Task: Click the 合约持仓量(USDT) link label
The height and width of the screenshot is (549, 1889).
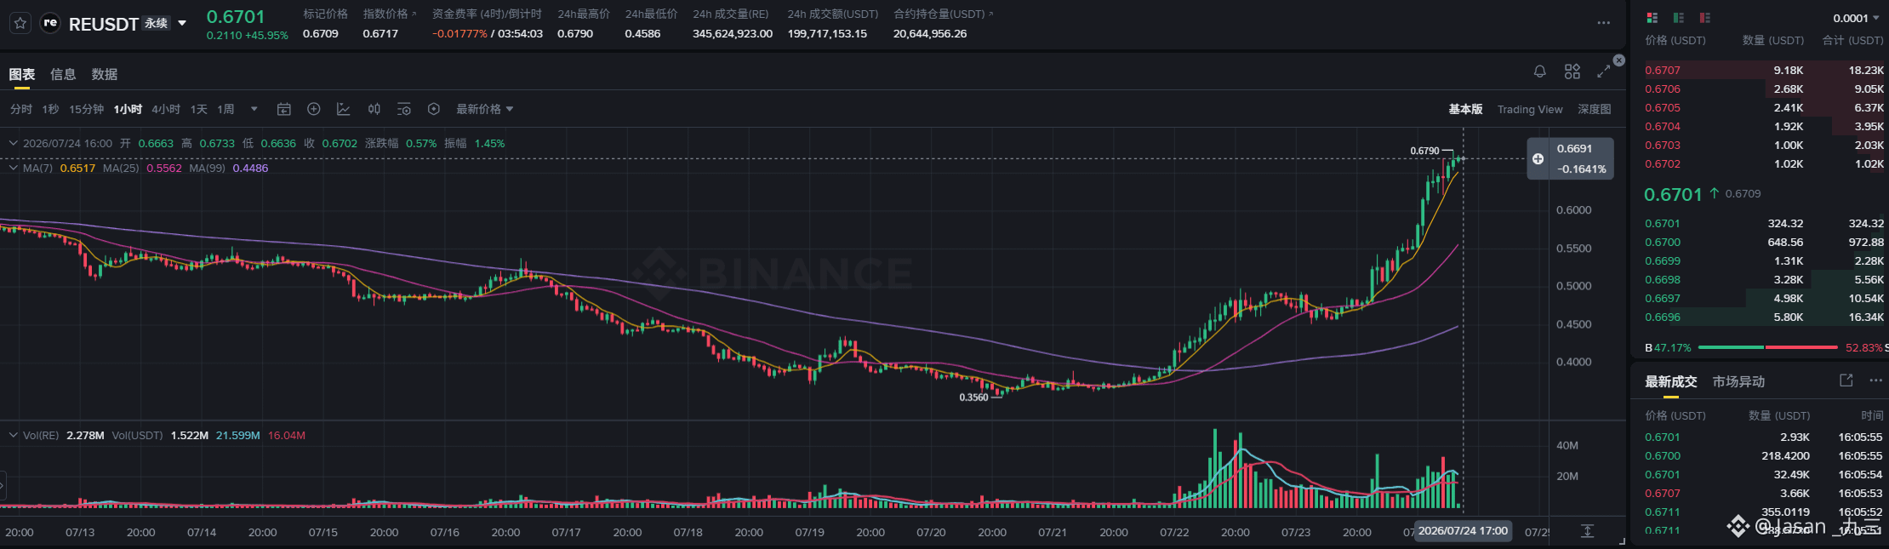Action: click(x=943, y=14)
